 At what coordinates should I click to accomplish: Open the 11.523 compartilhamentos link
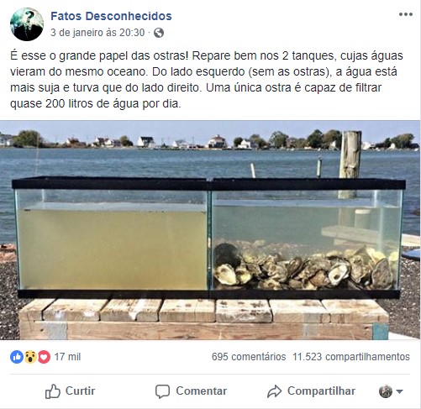351,357
